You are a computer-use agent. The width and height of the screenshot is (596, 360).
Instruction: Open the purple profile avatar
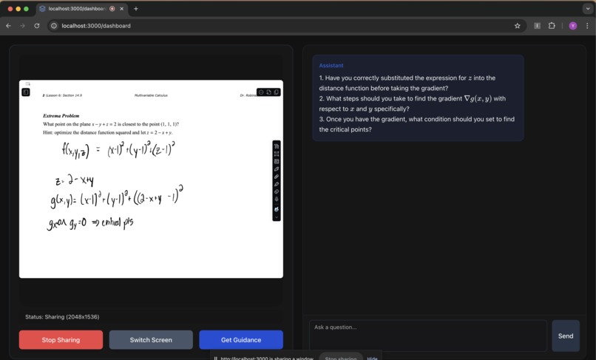click(573, 26)
